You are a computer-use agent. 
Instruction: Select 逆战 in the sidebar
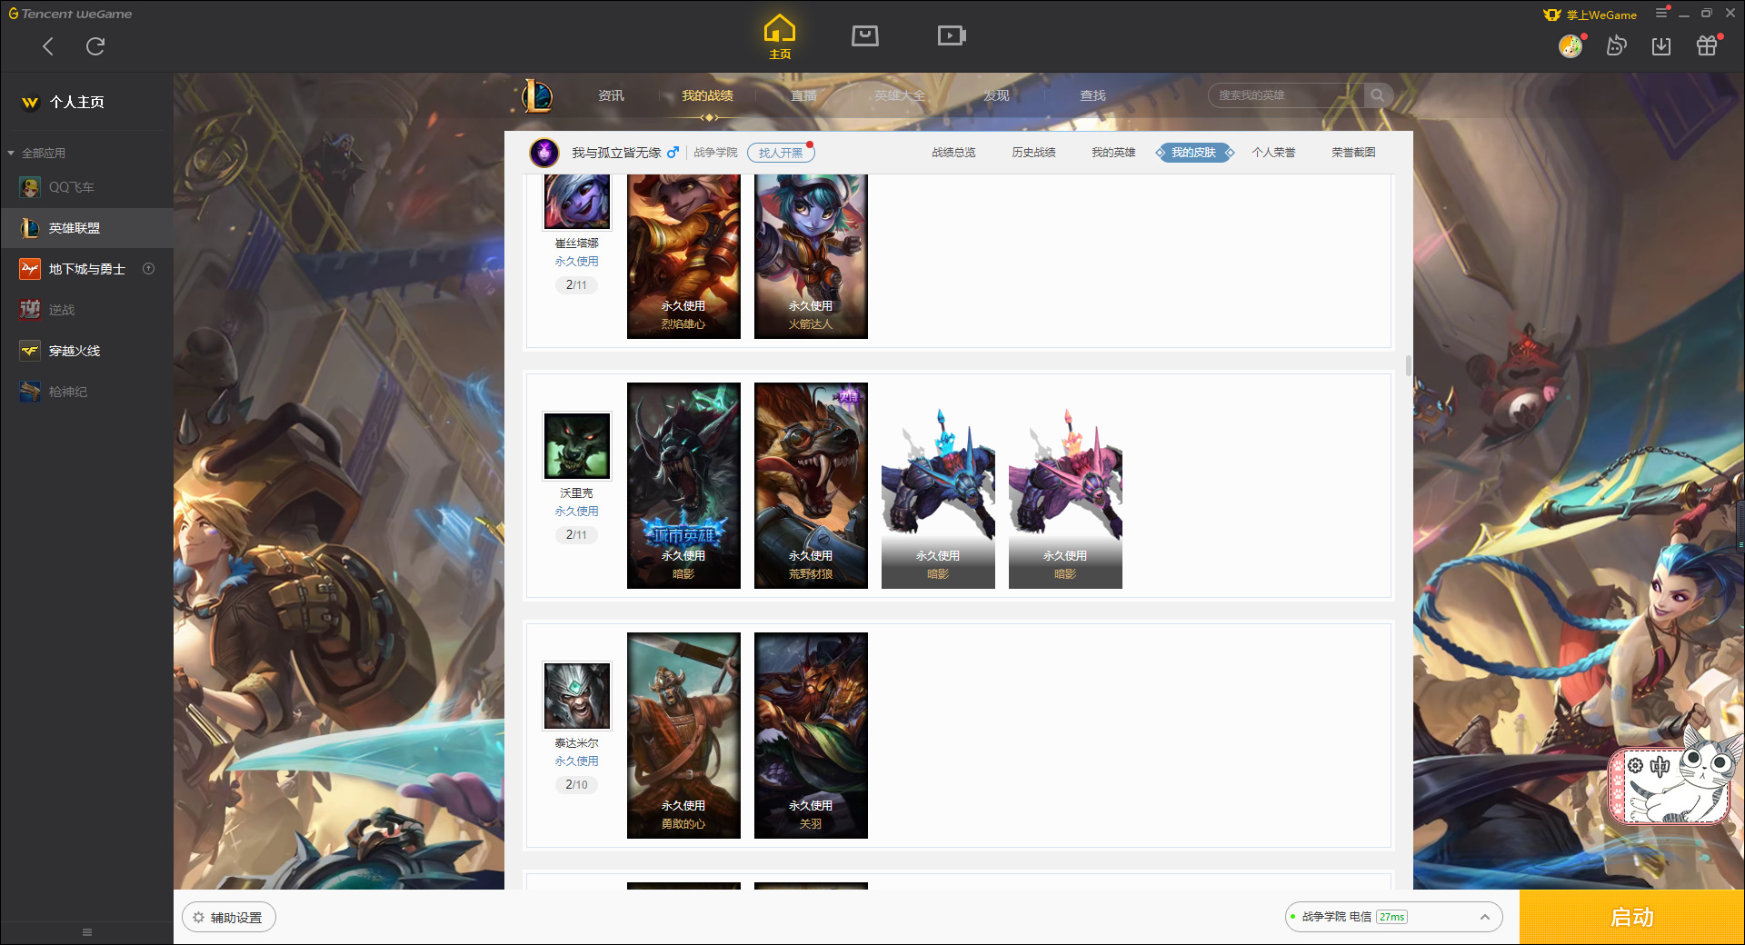tap(86, 310)
